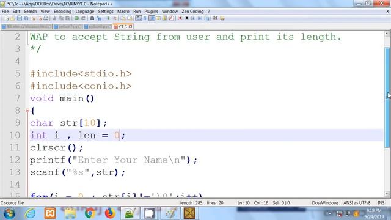Open the Search menu
Viewport: 391px width, 220px height.
pyautogui.click(x=30, y=12)
